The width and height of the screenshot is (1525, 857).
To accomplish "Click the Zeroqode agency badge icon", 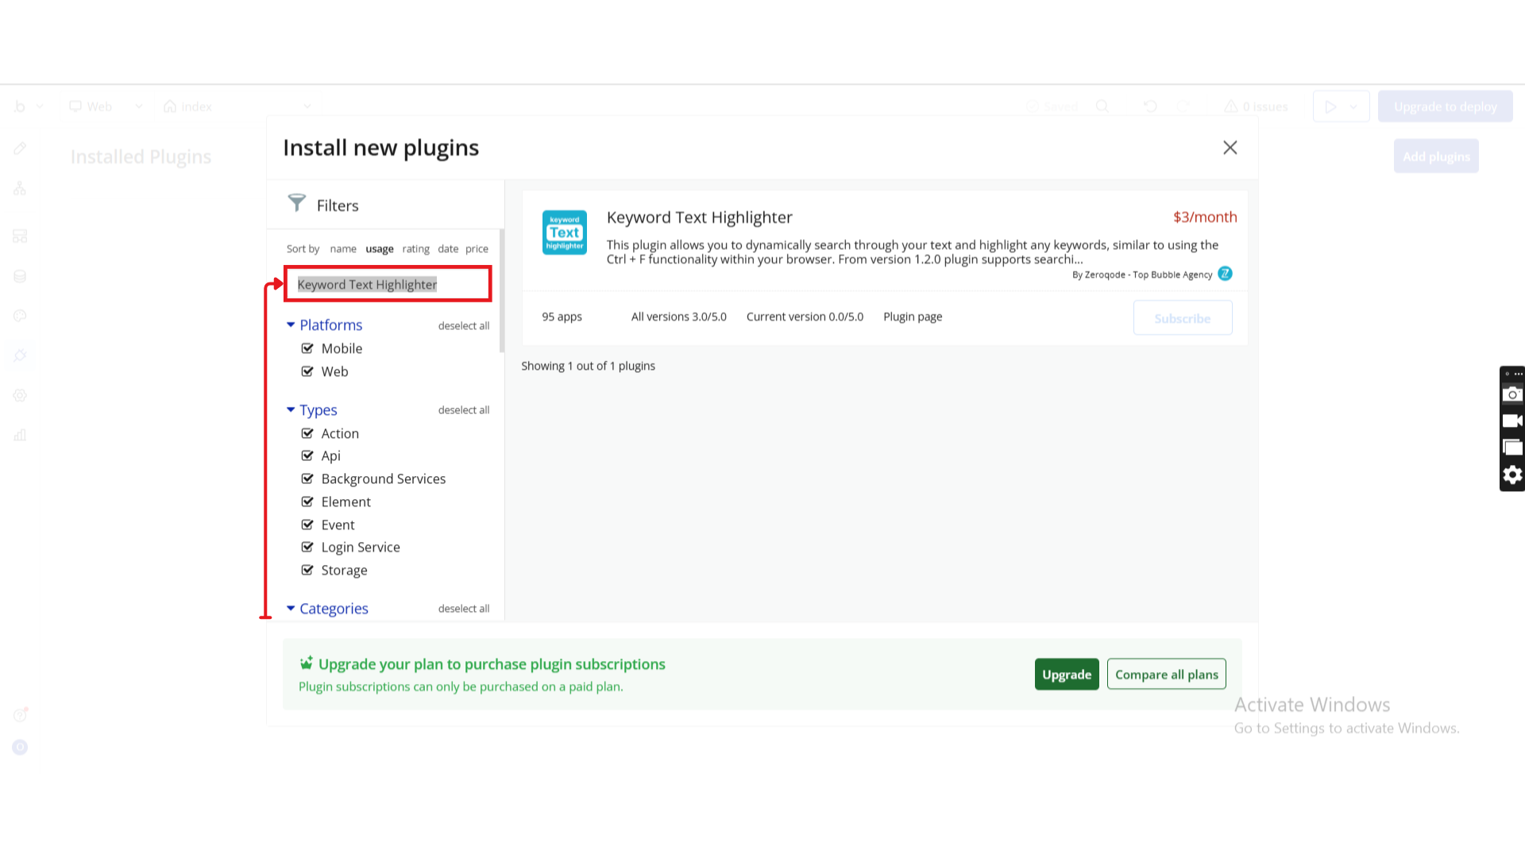I will 1225,274.
